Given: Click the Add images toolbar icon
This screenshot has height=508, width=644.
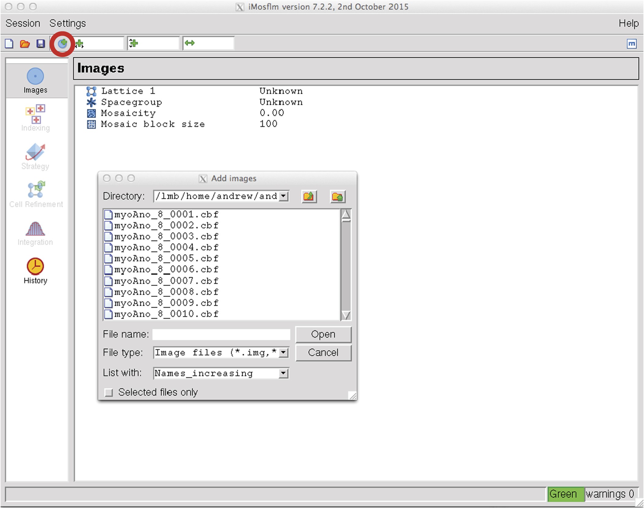Looking at the screenshot, I should click(63, 44).
